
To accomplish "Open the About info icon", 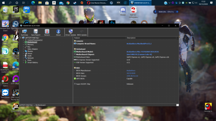I will coord(58,32).
